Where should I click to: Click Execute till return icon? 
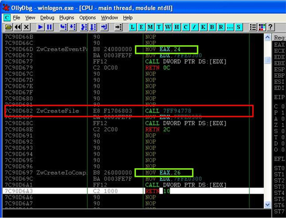[x=105, y=27]
